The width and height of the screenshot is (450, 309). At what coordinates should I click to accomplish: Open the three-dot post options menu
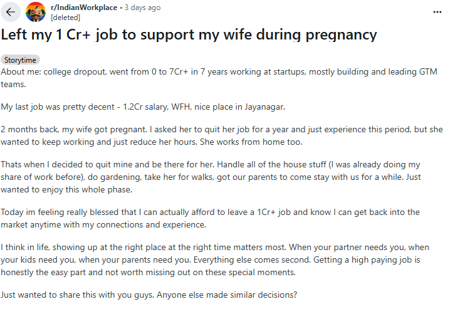pyautogui.click(x=437, y=11)
